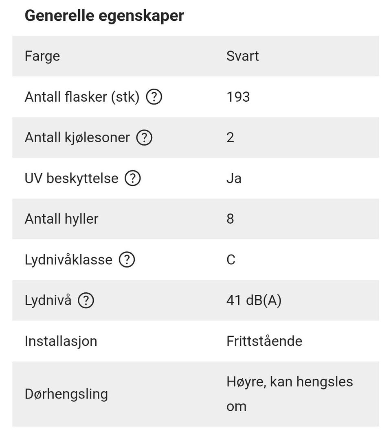
Task: Select the Høyre, kan hengsles om text
Action: click(290, 394)
